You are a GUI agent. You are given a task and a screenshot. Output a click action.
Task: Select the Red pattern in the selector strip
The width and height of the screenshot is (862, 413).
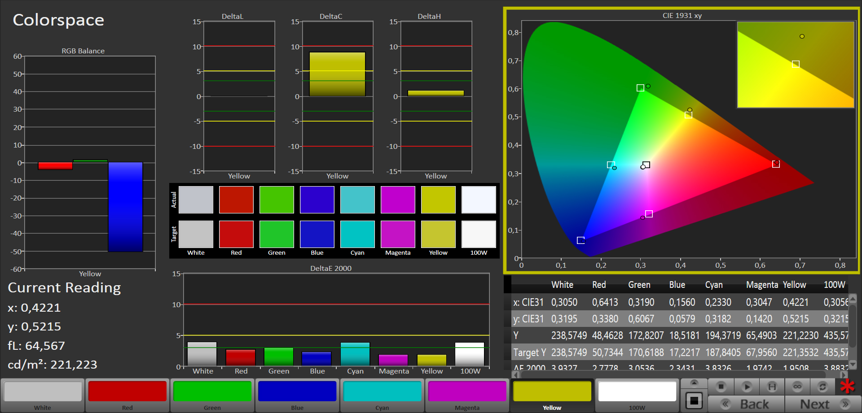[128, 395]
